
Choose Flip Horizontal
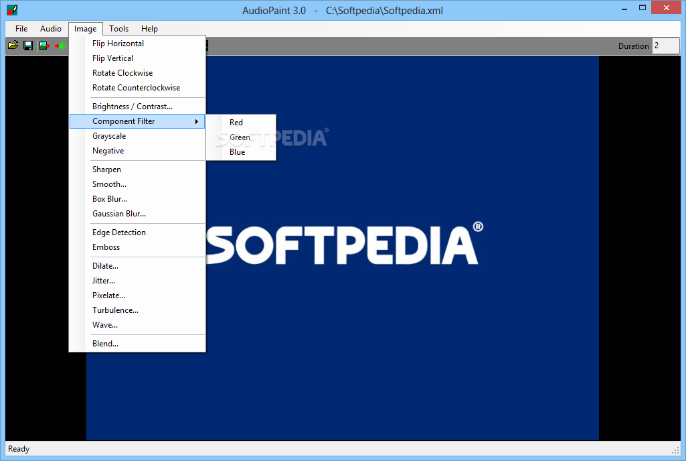pos(137,44)
